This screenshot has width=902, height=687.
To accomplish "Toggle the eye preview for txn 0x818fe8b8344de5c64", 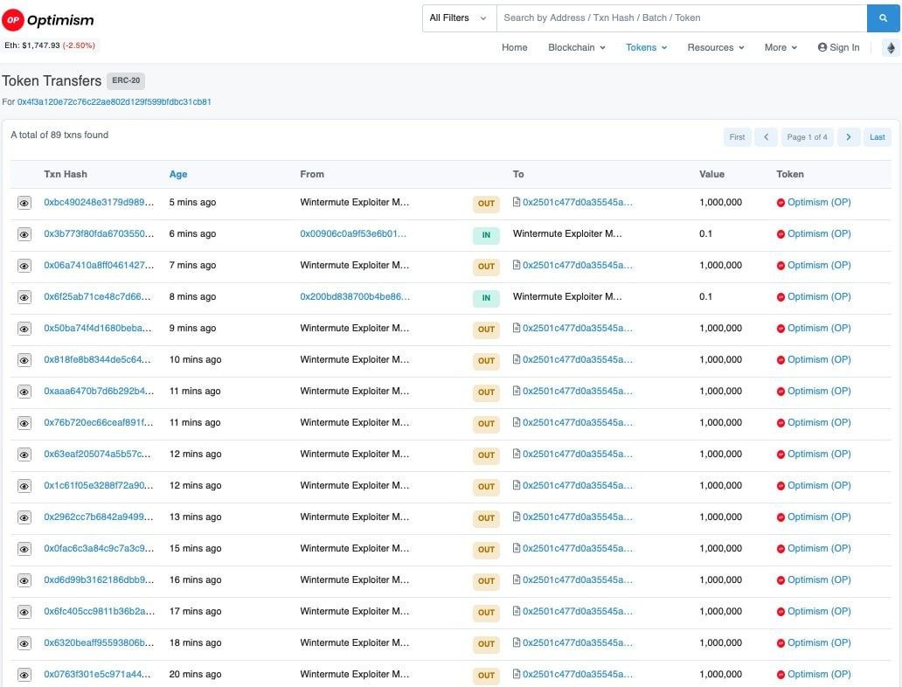I will click(24, 360).
